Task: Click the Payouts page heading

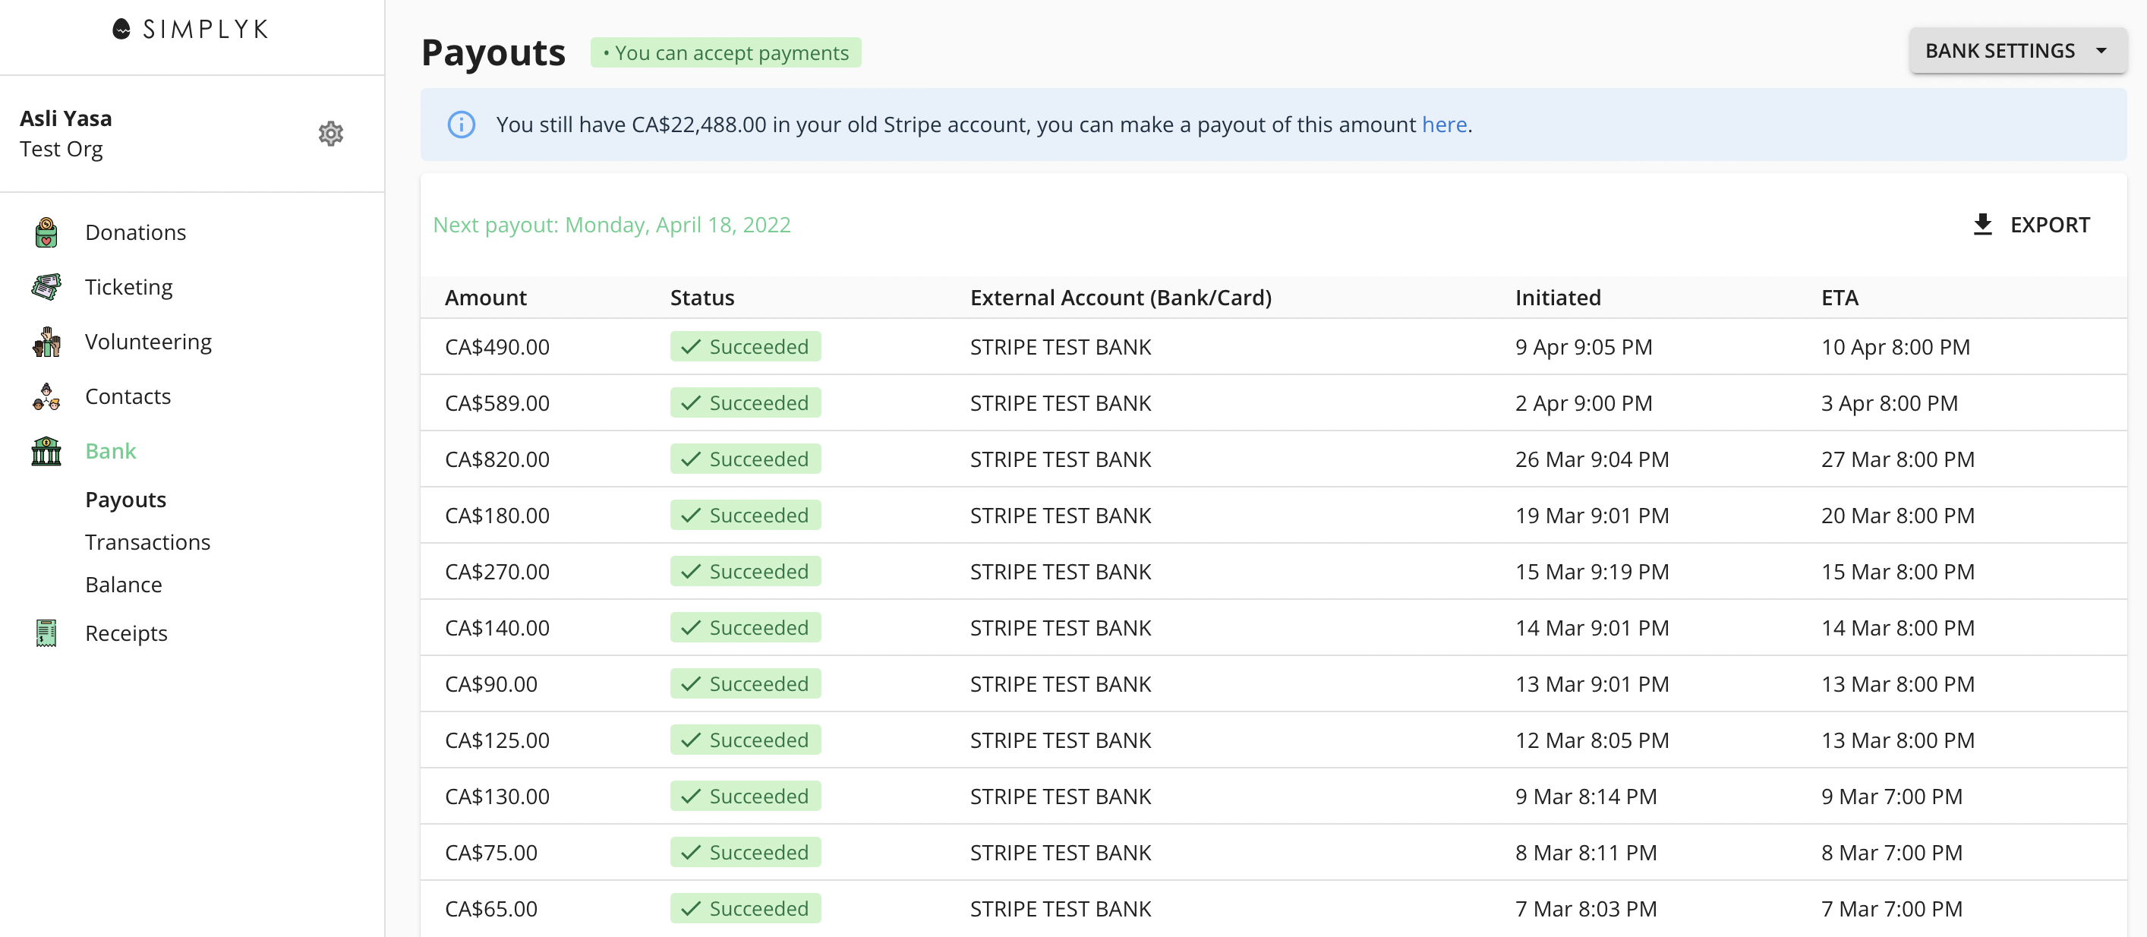Action: (x=493, y=52)
